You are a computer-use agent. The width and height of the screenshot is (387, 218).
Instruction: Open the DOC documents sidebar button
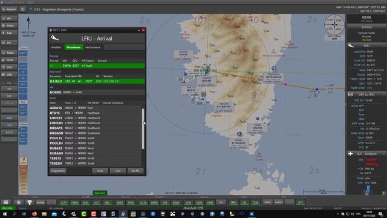9,67
